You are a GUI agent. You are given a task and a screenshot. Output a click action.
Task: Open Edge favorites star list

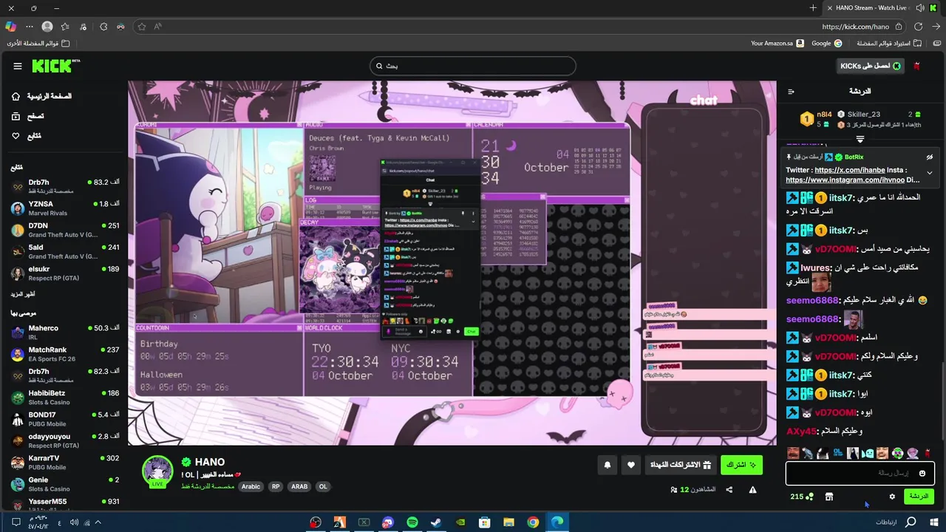(x=66, y=27)
